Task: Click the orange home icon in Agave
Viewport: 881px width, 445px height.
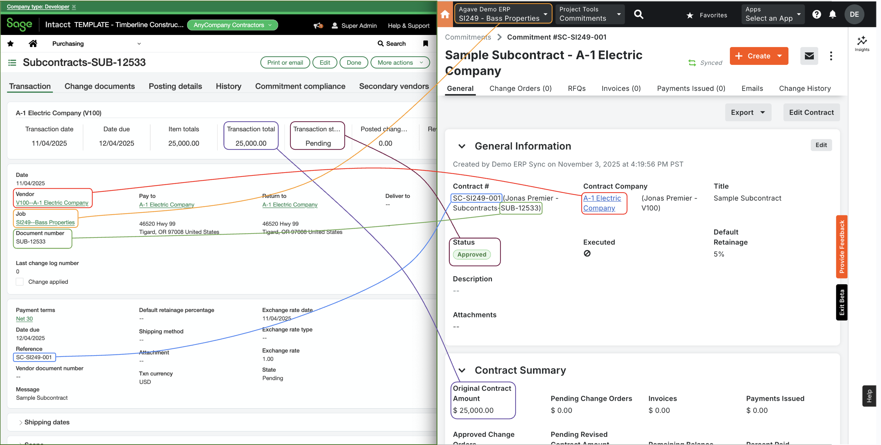Action: [444, 14]
